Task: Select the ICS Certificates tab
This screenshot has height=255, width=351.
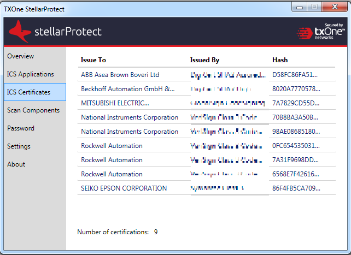Action: click(x=35, y=92)
